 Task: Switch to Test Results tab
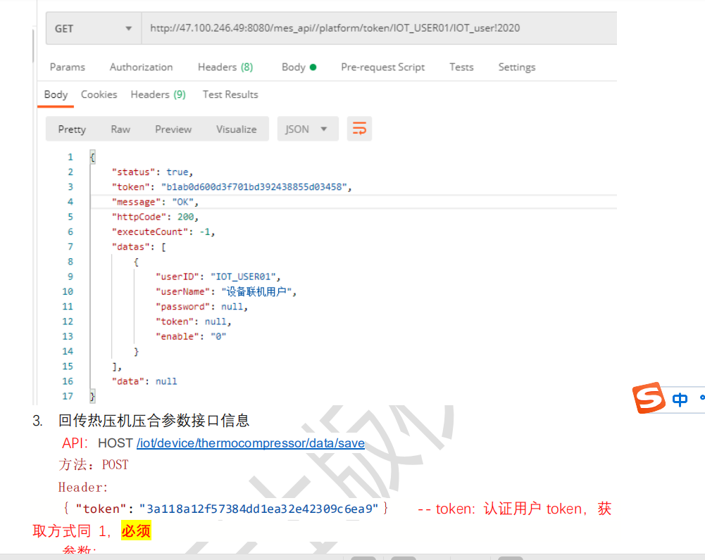pyautogui.click(x=230, y=95)
